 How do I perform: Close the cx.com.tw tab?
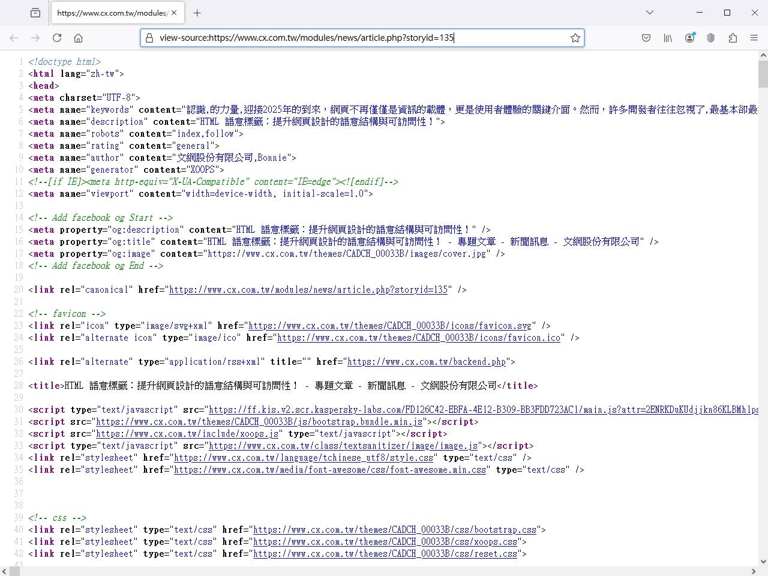click(174, 13)
